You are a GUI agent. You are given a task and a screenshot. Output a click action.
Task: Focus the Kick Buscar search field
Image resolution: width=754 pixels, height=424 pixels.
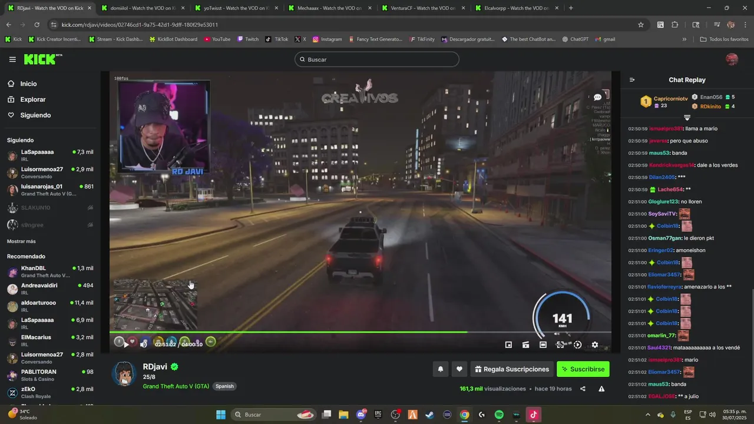tap(377, 59)
